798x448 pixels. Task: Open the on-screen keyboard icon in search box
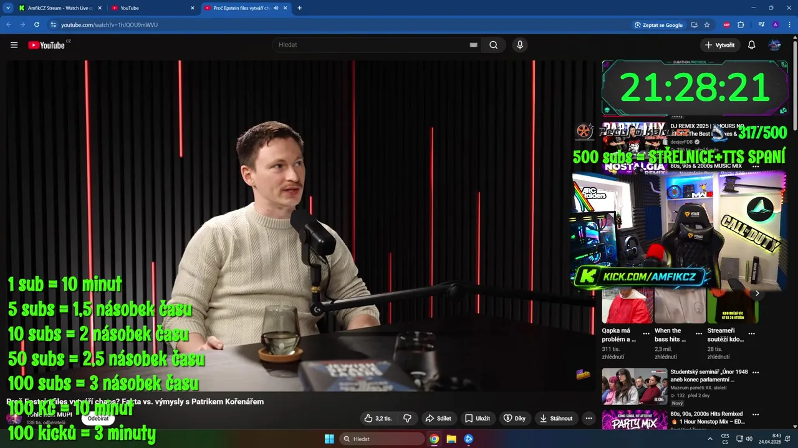[x=473, y=45]
